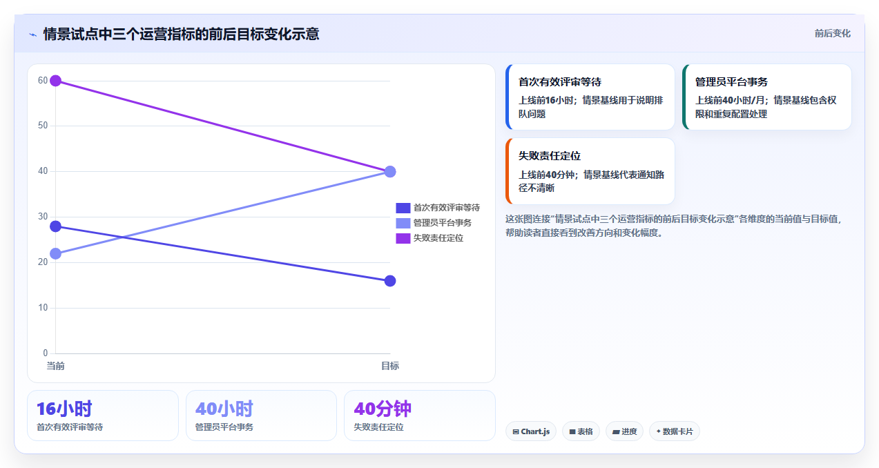This screenshot has height=468, width=879.
Task: Click the 当前 x-axis label
Action: click(x=56, y=366)
